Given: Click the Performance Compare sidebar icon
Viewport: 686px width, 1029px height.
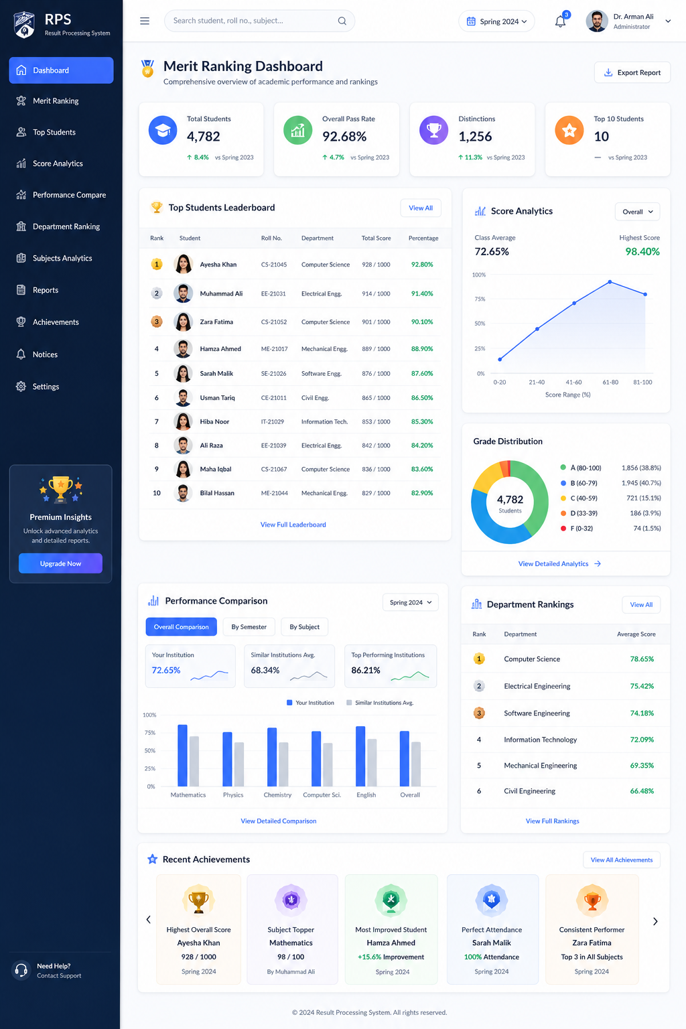Looking at the screenshot, I should (x=21, y=195).
